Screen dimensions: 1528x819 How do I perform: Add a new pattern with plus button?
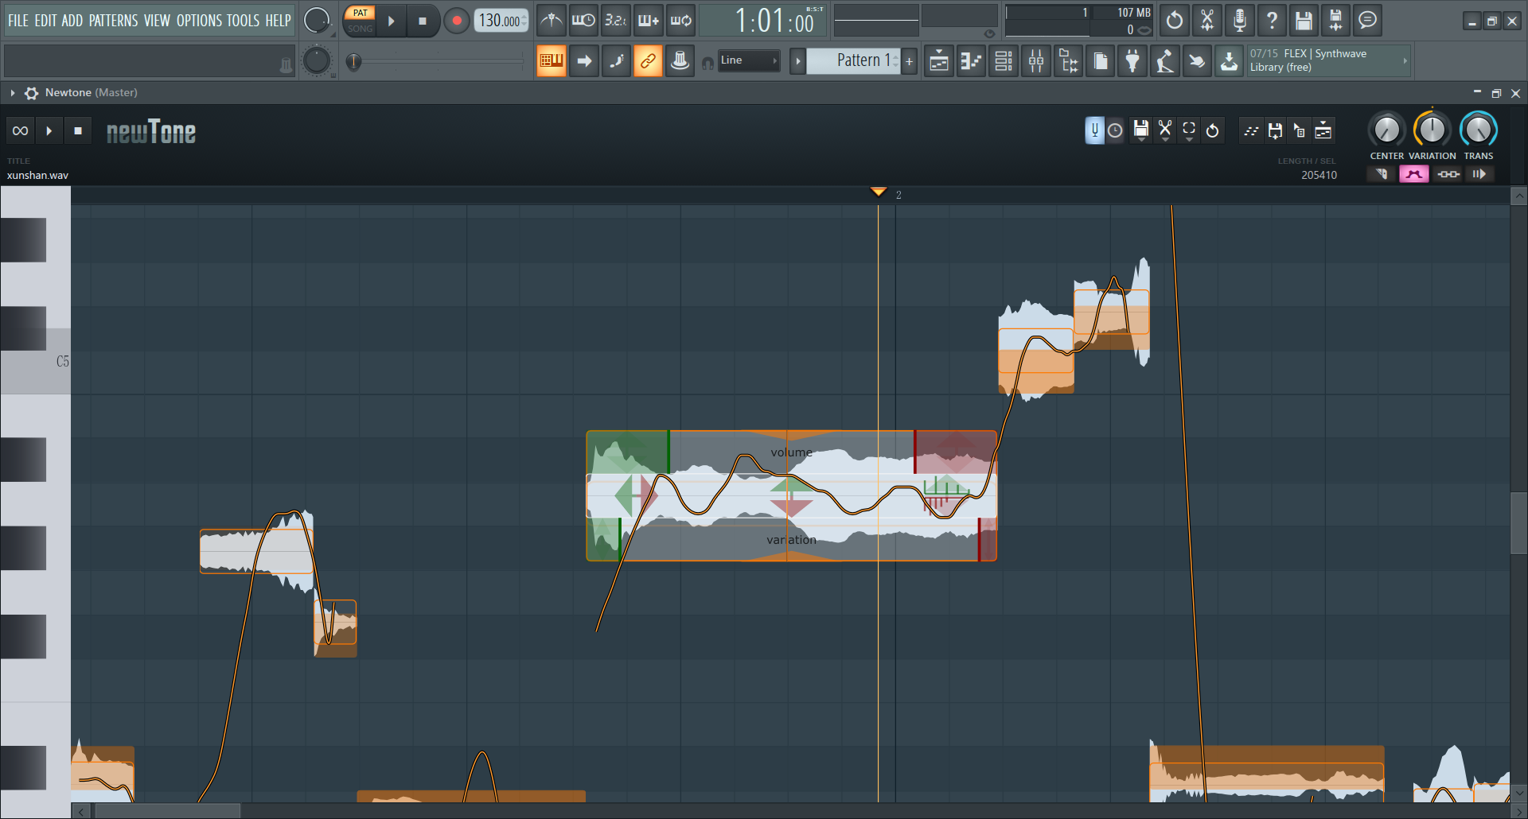click(909, 60)
